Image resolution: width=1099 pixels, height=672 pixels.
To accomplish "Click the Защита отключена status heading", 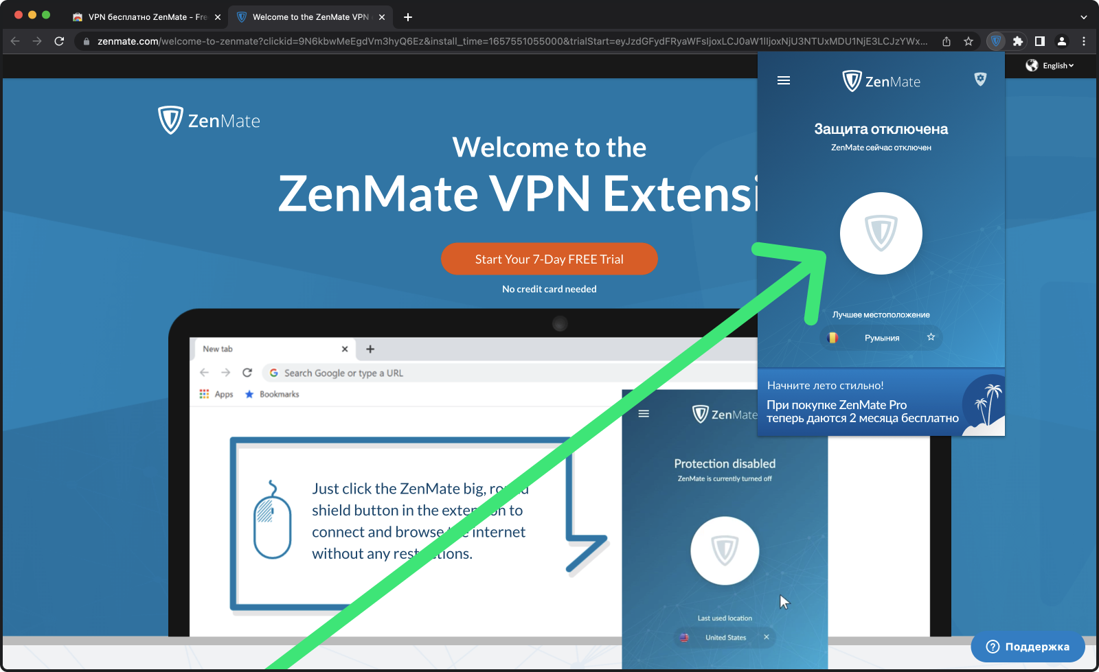I will click(881, 129).
